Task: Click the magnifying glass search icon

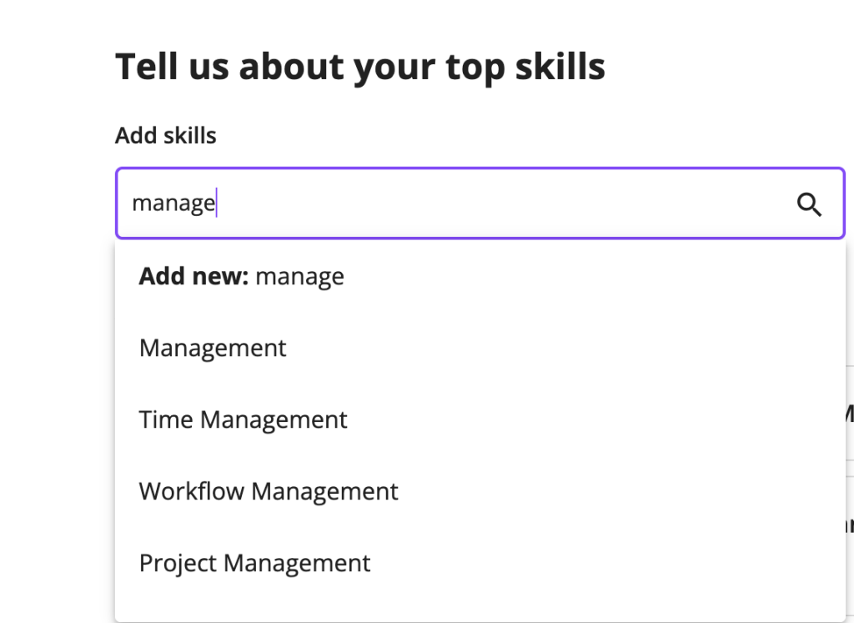Action: [x=809, y=205]
